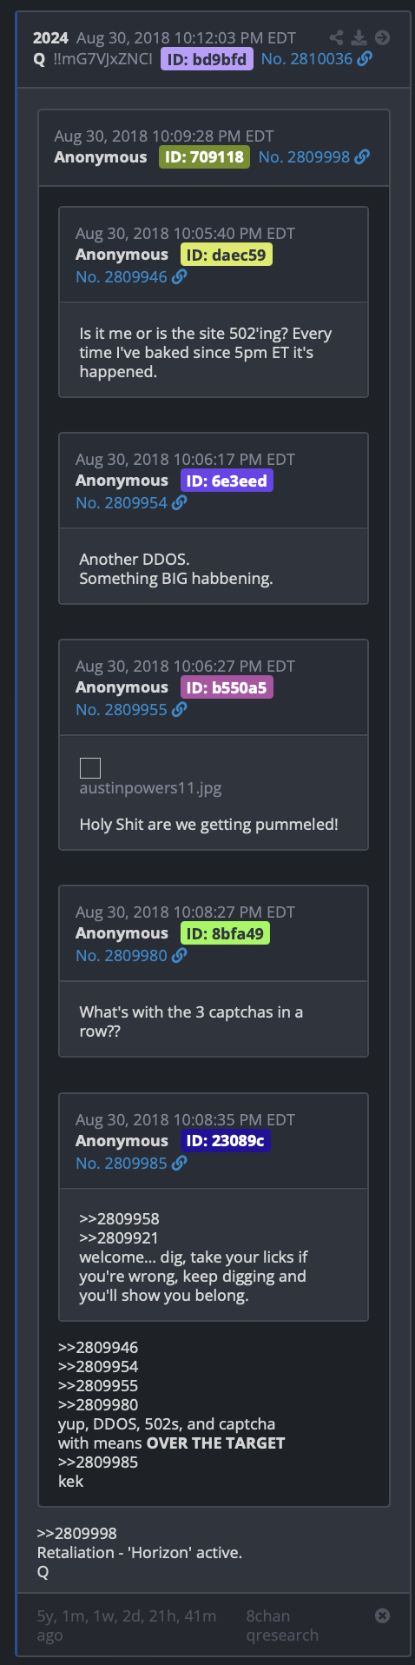Viewport: 415px width, 1665px height.
Task: Click the arrow icon next to download
Action: click(x=382, y=37)
